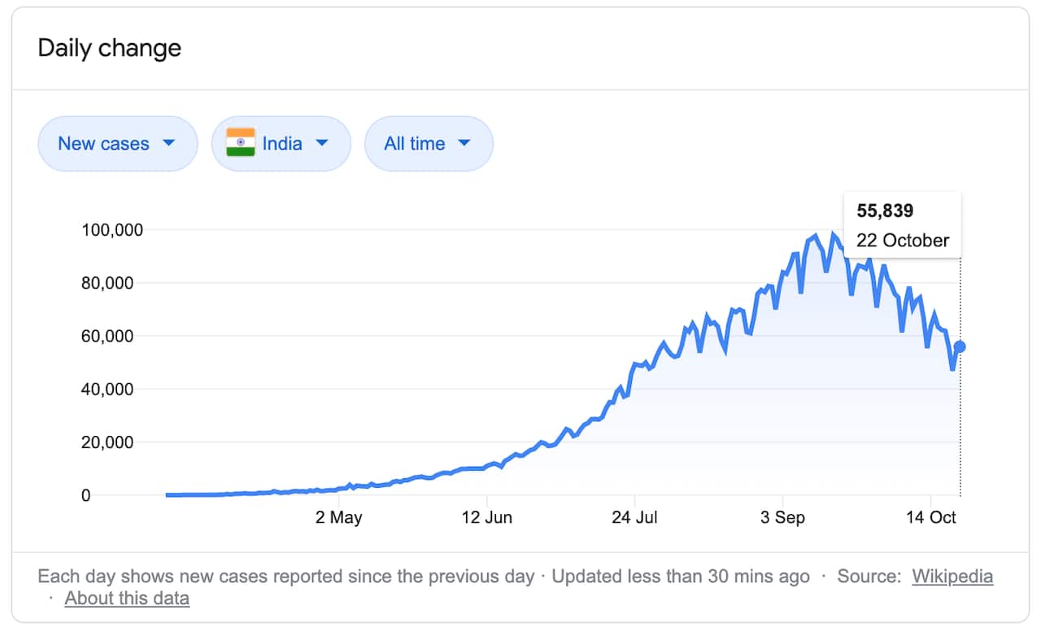Click the New cases dropdown arrow icon
1041x631 pixels.
point(169,143)
